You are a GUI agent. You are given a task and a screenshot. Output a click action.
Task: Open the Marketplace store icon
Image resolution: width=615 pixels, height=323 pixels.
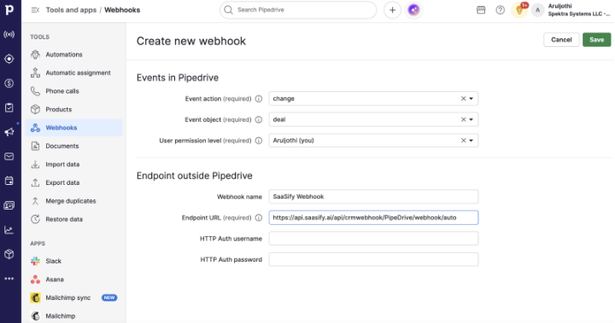tap(481, 10)
